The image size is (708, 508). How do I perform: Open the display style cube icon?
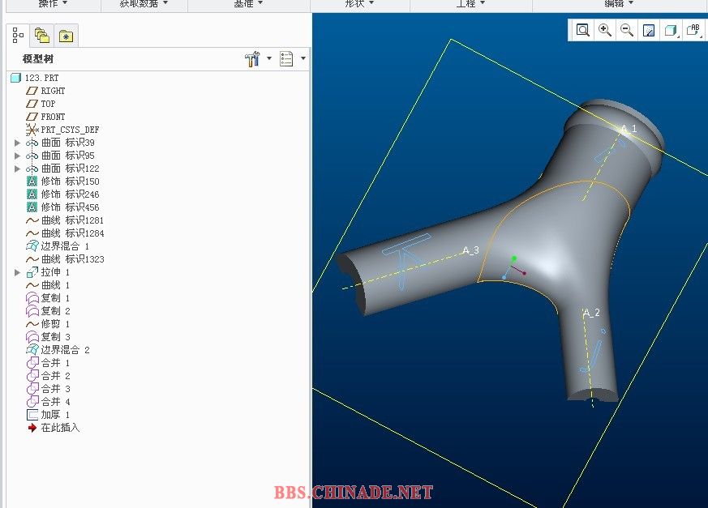671,31
